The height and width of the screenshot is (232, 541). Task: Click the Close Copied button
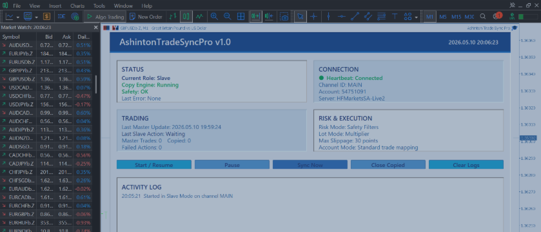pos(388,165)
